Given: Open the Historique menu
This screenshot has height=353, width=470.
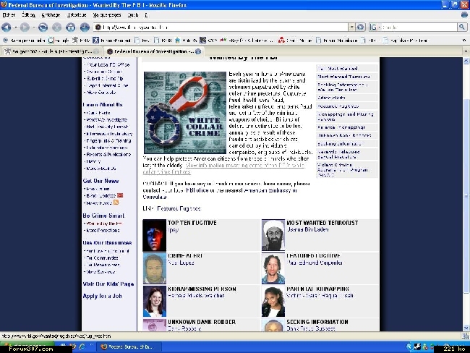Looking at the screenshot, I should (x=77, y=14).
